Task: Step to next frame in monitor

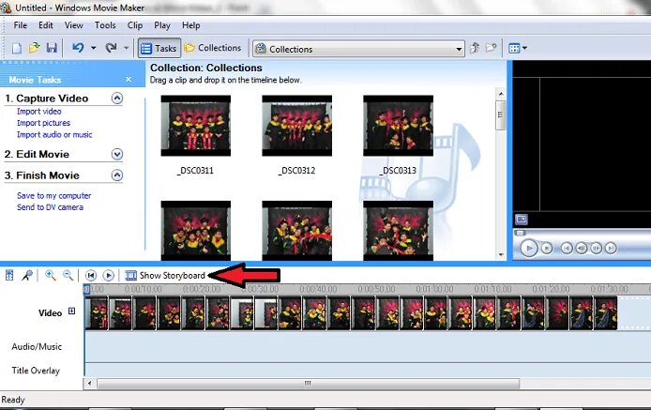Action: point(596,249)
